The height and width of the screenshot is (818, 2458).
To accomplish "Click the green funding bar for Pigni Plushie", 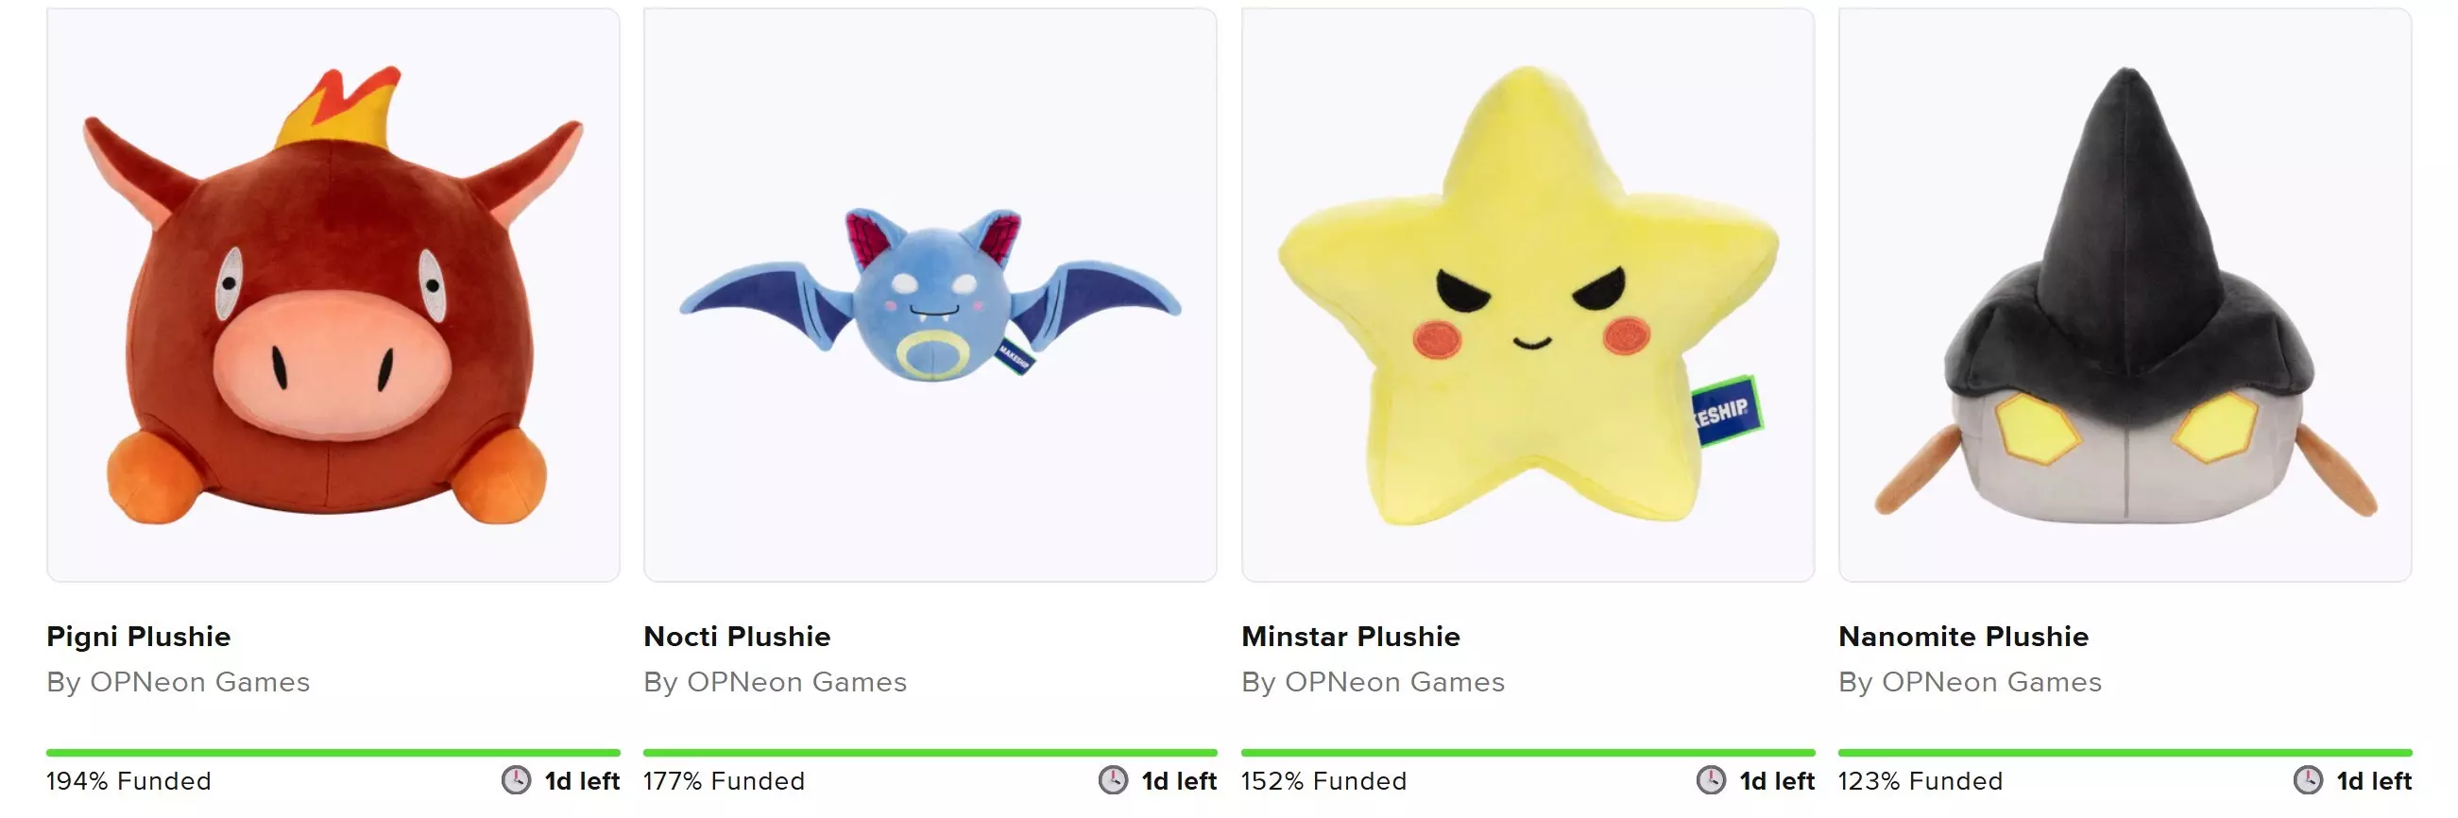I will [333, 752].
